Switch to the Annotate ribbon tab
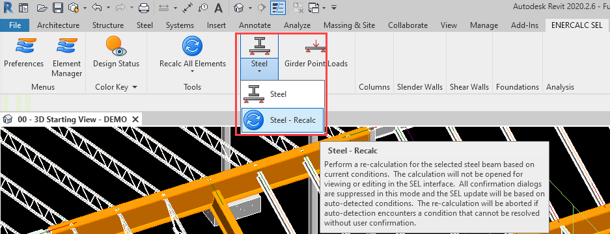The image size is (610, 234). click(255, 25)
